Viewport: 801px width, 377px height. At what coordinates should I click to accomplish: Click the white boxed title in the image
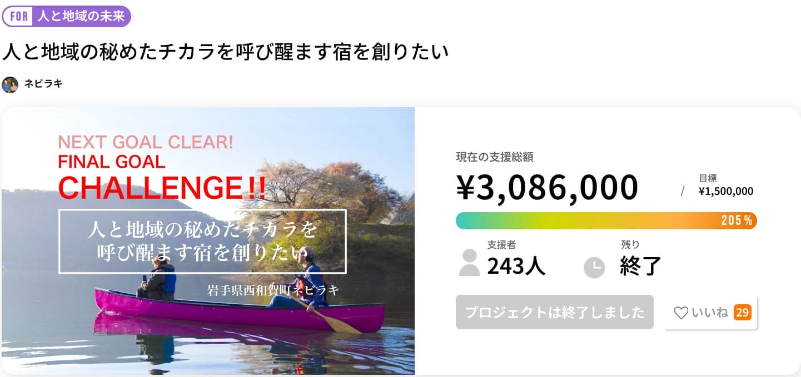point(202,241)
